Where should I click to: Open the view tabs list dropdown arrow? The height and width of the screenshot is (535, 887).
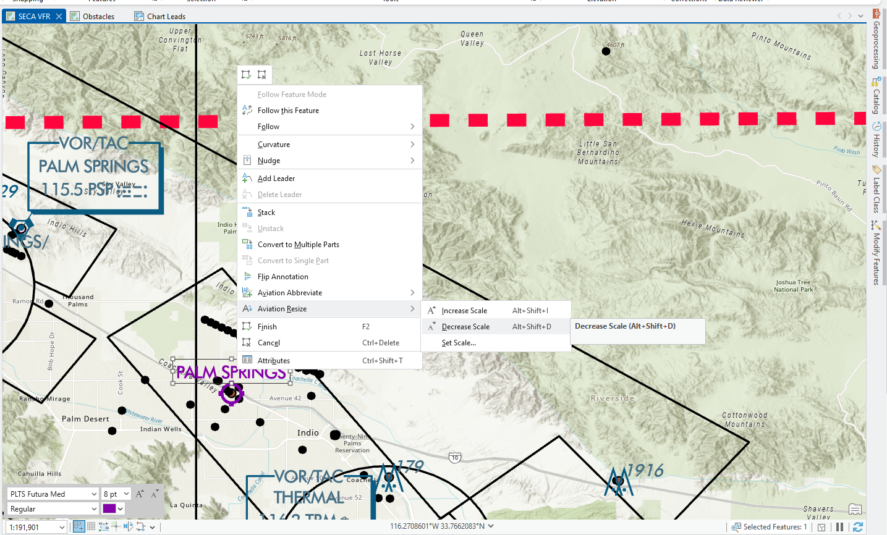(x=861, y=16)
